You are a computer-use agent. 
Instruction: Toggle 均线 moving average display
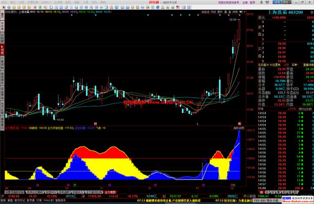point(213,12)
